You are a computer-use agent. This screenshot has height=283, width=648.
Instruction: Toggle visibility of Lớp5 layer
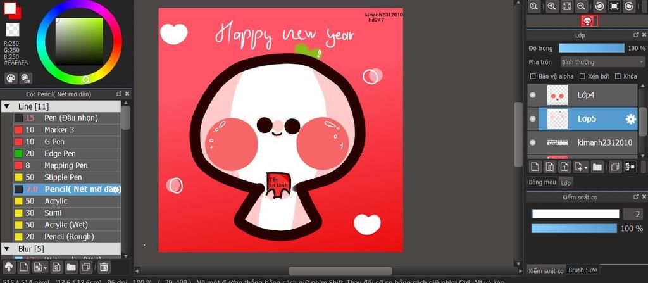pos(533,119)
